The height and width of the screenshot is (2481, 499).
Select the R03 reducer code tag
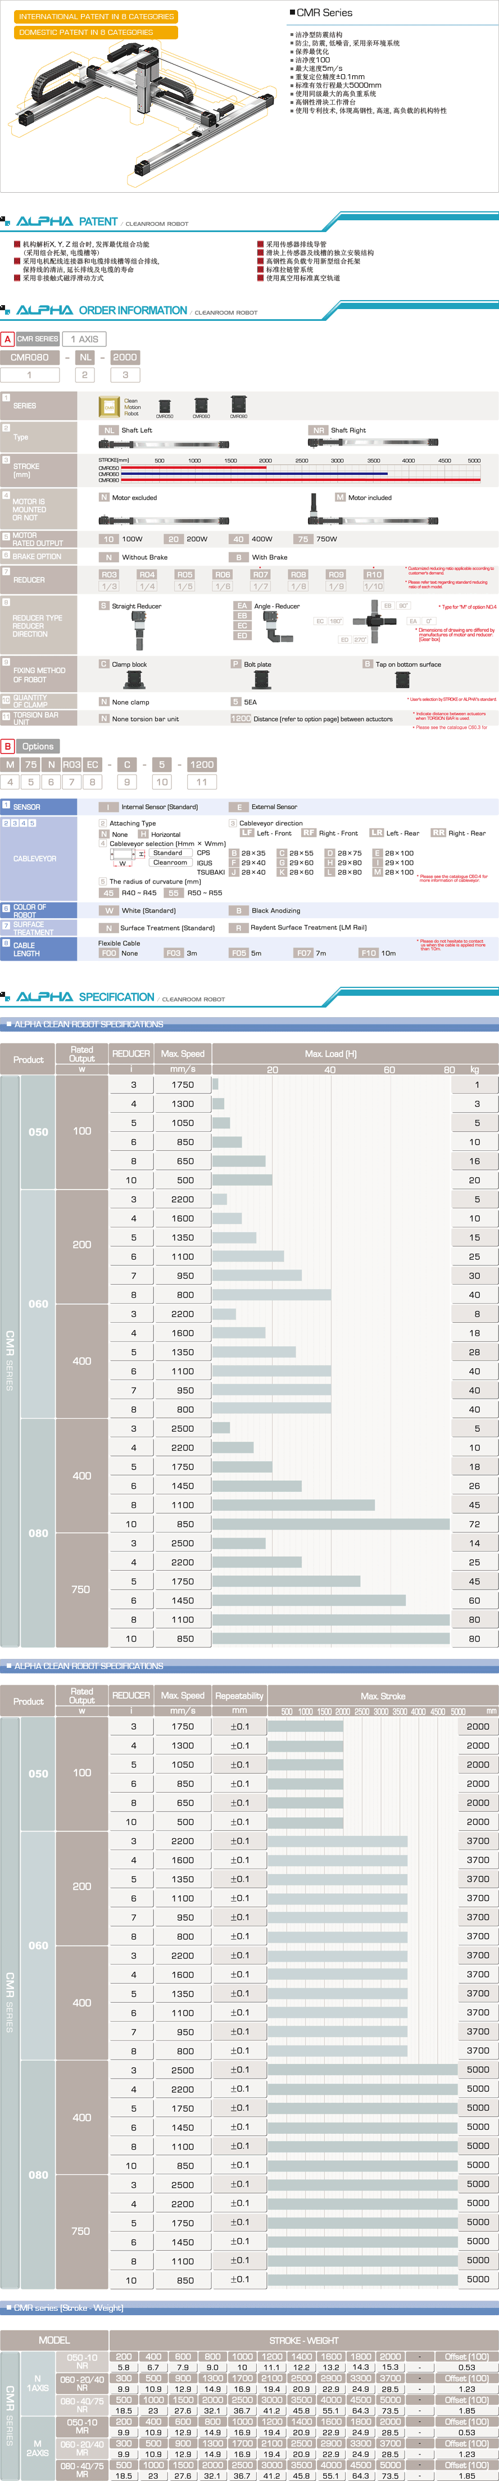point(109,575)
